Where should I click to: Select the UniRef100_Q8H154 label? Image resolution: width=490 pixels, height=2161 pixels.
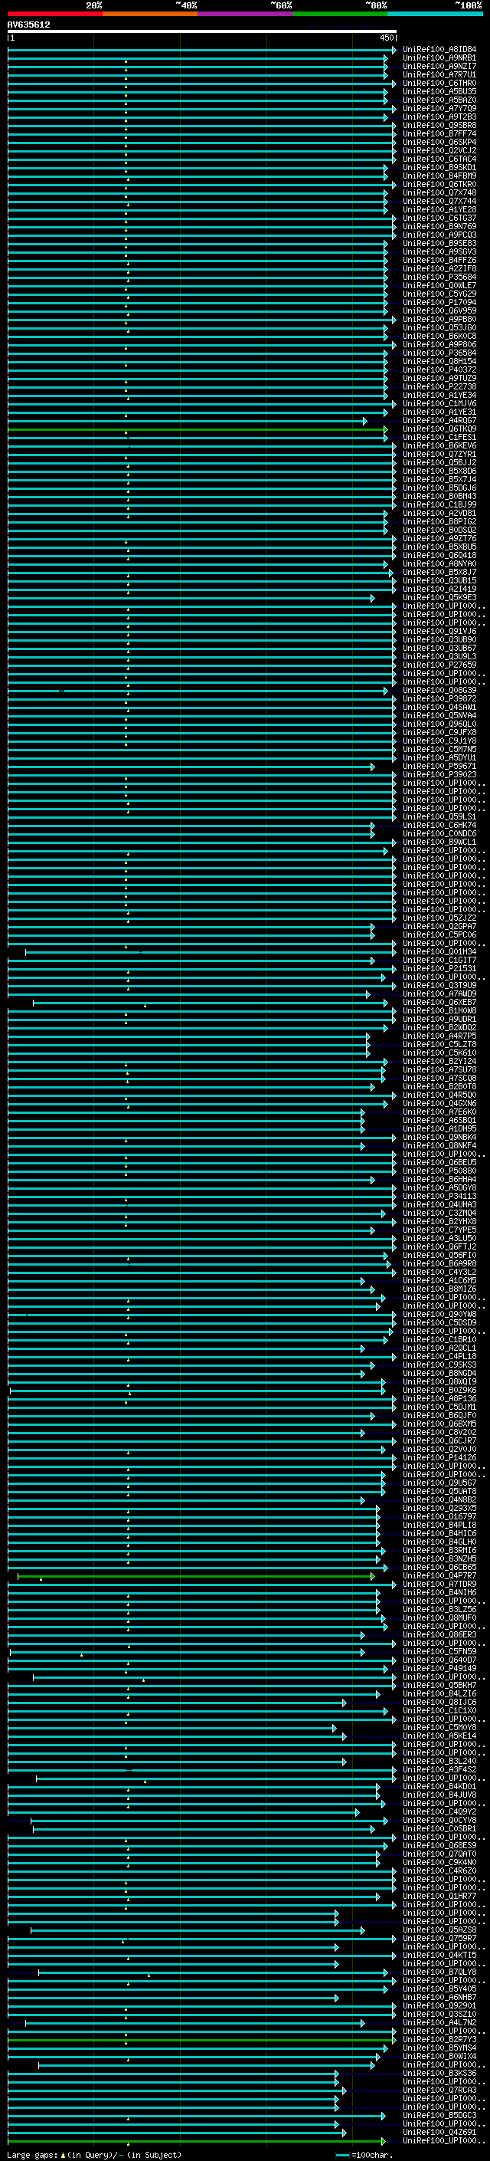[439, 362]
